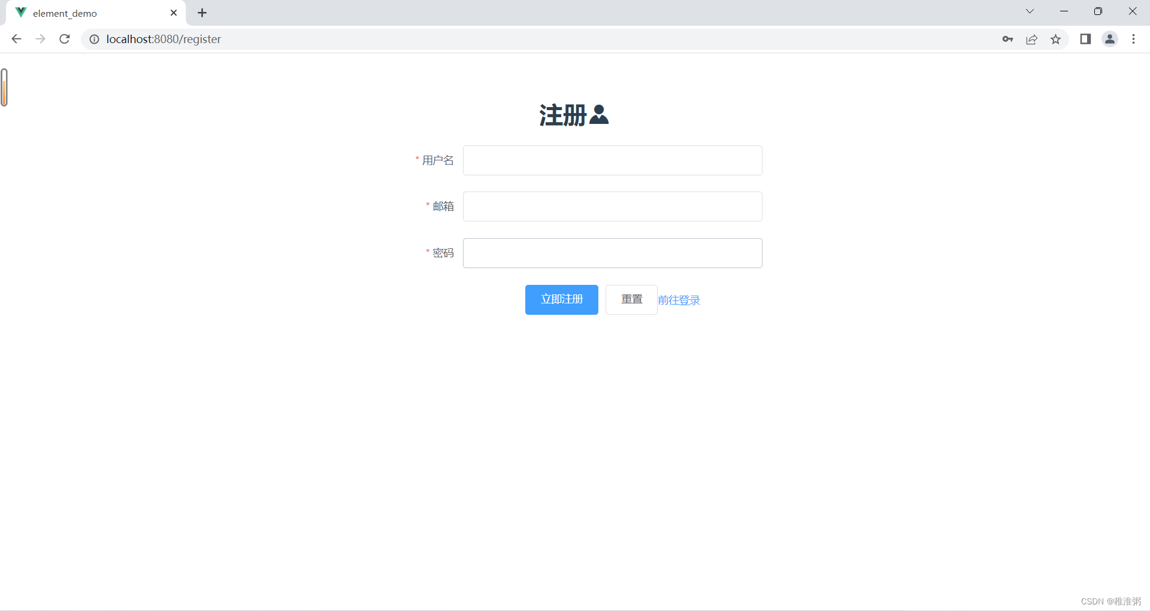Click the 立即注册 register button

point(561,299)
